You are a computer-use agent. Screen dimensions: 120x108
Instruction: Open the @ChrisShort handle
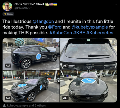click(x=23, y=8)
